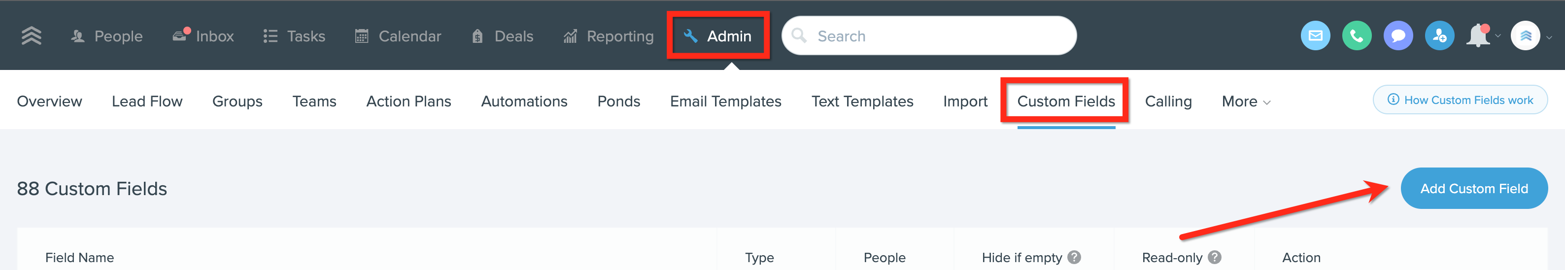
Task: Click into the Search field
Action: pos(929,36)
